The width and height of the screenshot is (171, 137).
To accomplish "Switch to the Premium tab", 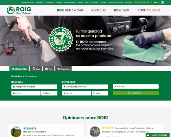I will [x=64, y=68].
